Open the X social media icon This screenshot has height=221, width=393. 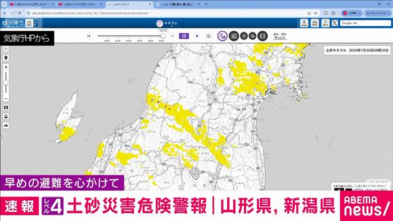tap(335, 23)
